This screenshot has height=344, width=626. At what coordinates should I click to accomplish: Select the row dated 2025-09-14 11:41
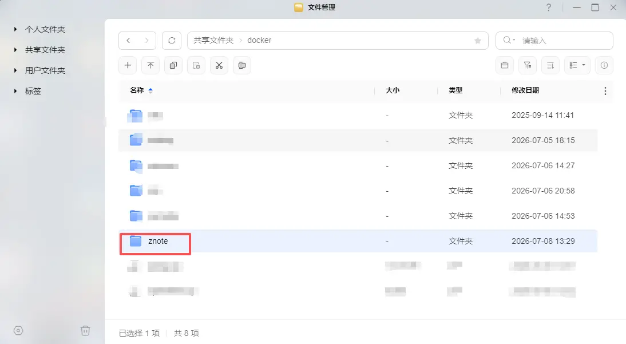358,116
